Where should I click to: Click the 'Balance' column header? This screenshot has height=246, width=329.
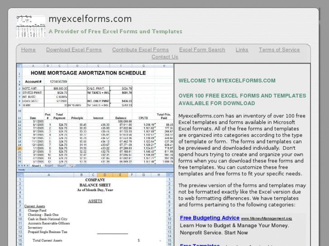(x=121, y=118)
